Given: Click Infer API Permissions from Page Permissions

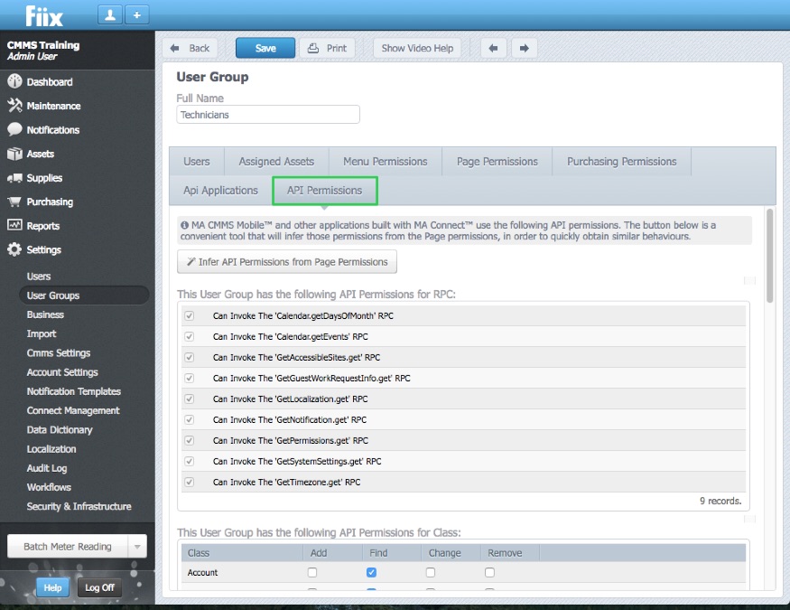Looking at the screenshot, I should click(287, 262).
